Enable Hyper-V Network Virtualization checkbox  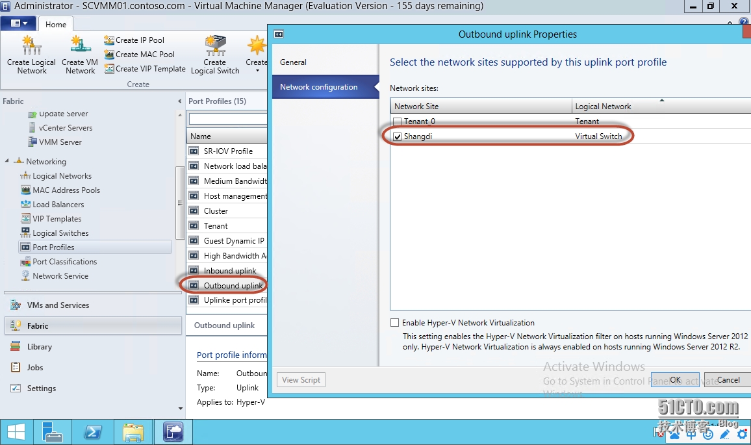pyautogui.click(x=394, y=323)
